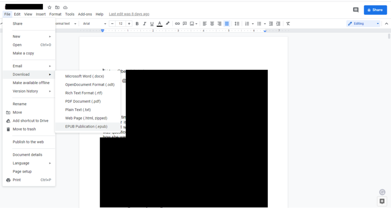Click the font size field showing 12
This screenshot has height=208, width=391.
121,24
